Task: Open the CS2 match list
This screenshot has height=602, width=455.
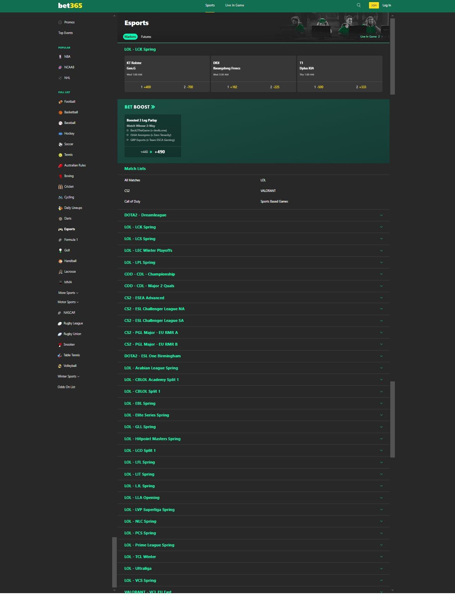Action: [127, 191]
